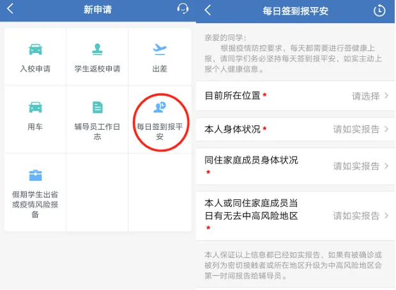Open the 用车 label

pos(35,126)
